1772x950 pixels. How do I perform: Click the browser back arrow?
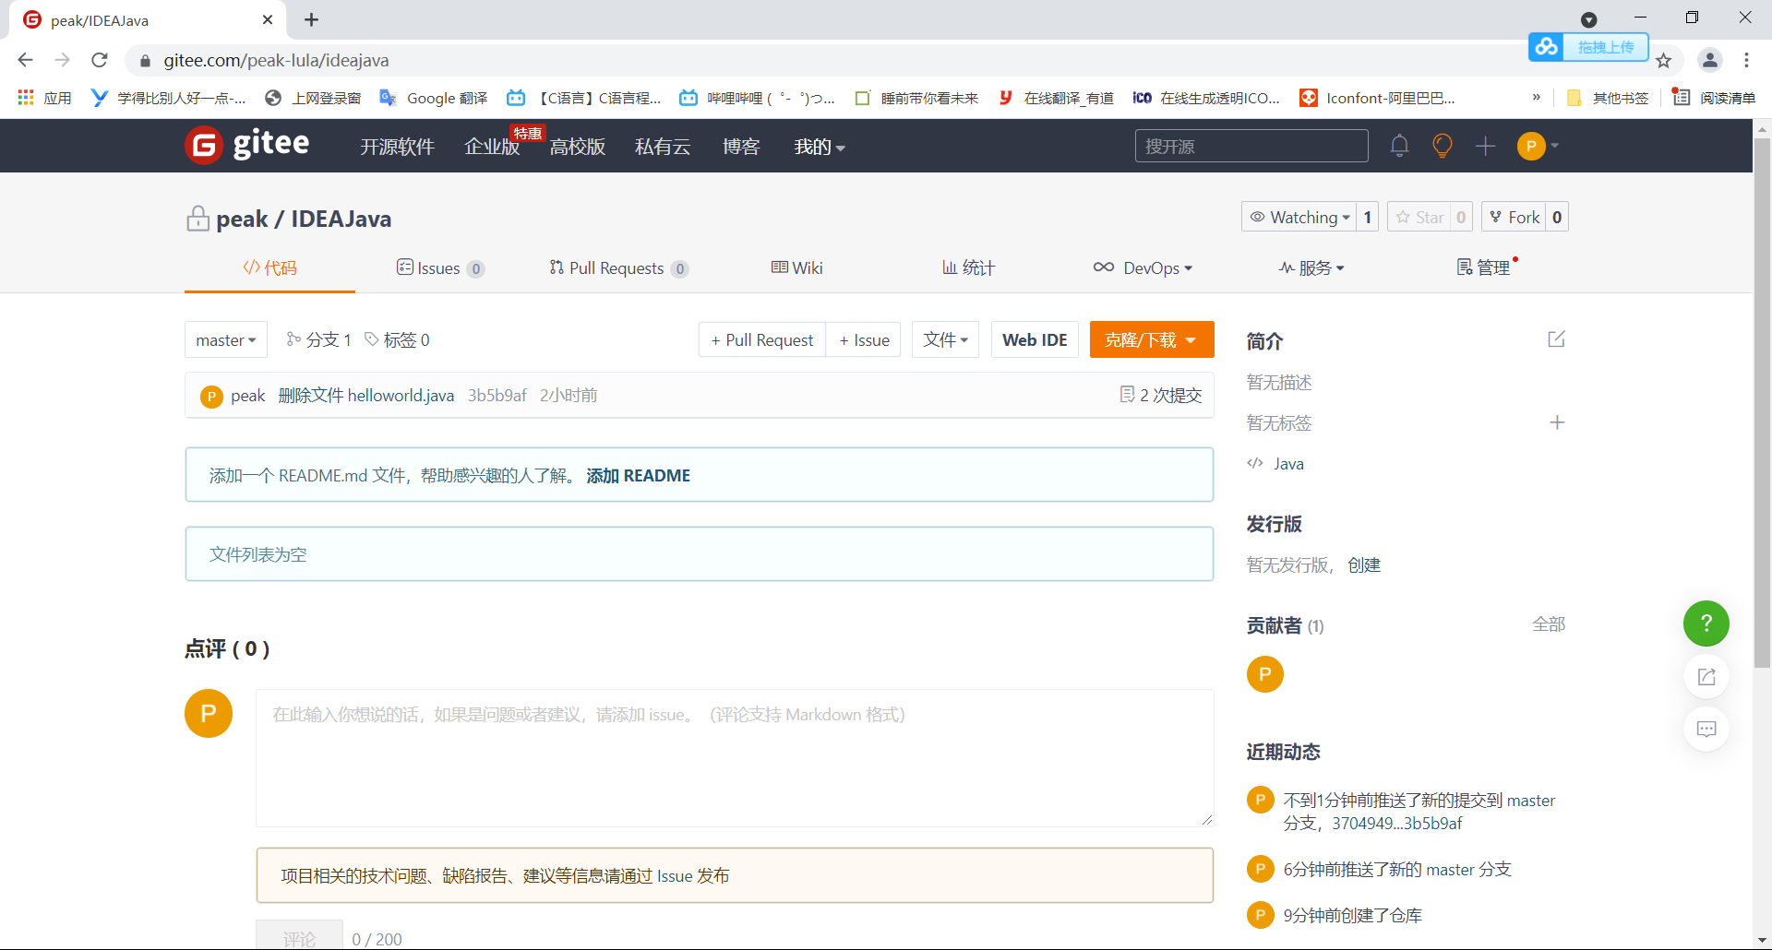(x=26, y=60)
